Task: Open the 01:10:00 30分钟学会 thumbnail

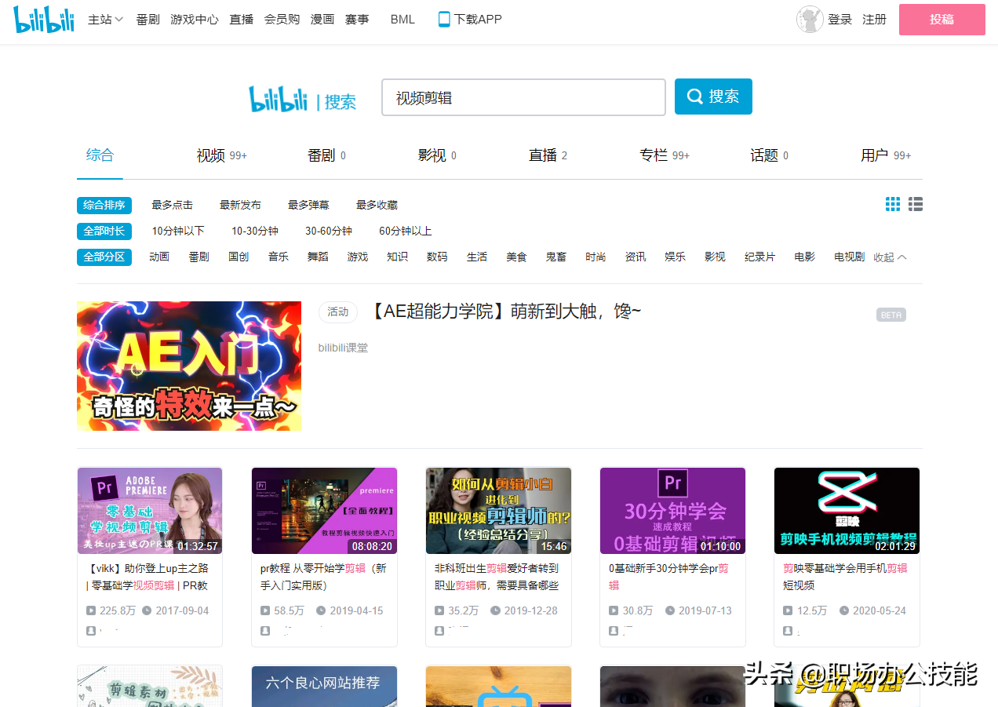Action: tap(672, 511)
